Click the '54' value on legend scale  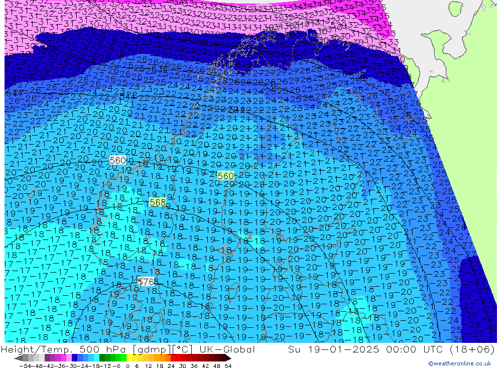228,365
